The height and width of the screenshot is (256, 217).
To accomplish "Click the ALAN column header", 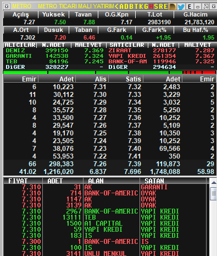I will (112, 181).
